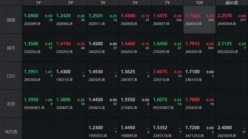Open bond code 260009.IB
248x139 pixels.
[x=32, y=24]
